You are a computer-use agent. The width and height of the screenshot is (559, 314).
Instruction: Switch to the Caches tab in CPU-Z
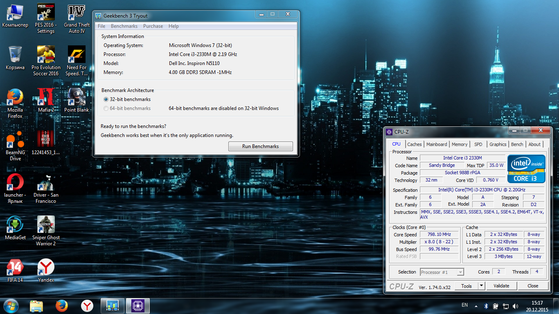click(415, 144)
